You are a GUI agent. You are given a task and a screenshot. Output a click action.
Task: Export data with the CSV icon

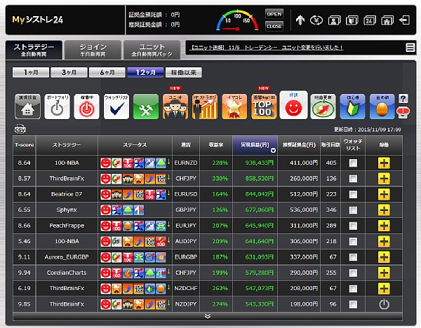[x=20, y=128]
